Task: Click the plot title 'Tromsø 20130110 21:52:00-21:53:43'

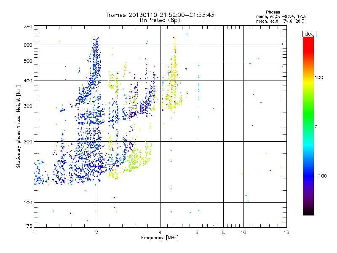Action: 160,15
